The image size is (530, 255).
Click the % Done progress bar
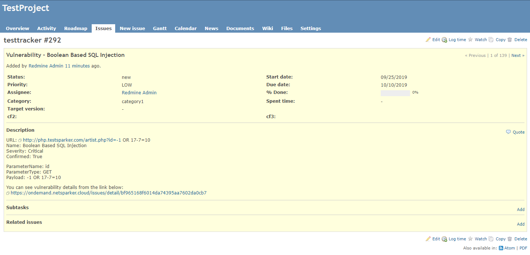tap(395, 93)
